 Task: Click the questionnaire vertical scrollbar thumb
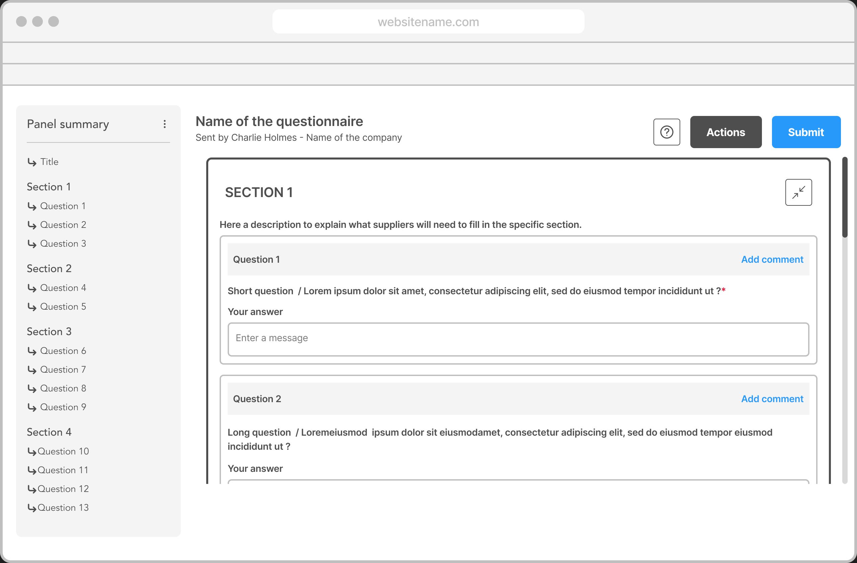click(x=844, y=197)
